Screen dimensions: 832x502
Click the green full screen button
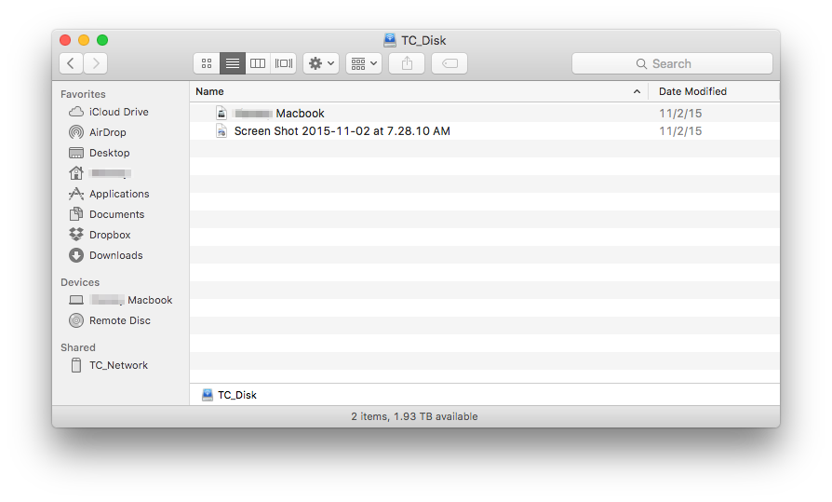pyautogui.click(x=102, y=40)
